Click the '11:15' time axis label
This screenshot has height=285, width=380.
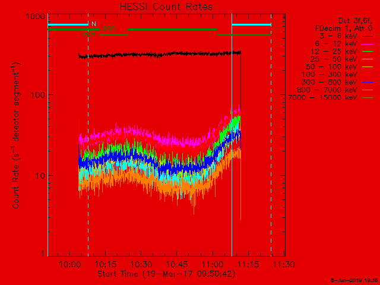point(248,264)
